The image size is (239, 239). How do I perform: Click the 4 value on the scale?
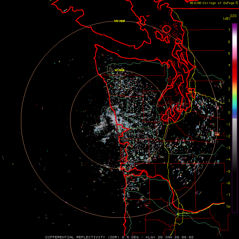tap(229, 65)
